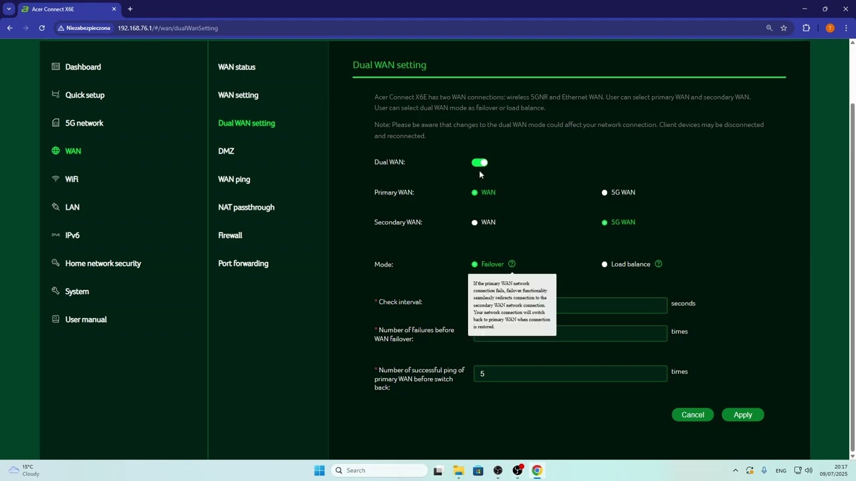
Task: Go back using browser back arrow
Action: click(x=9, y=28)
